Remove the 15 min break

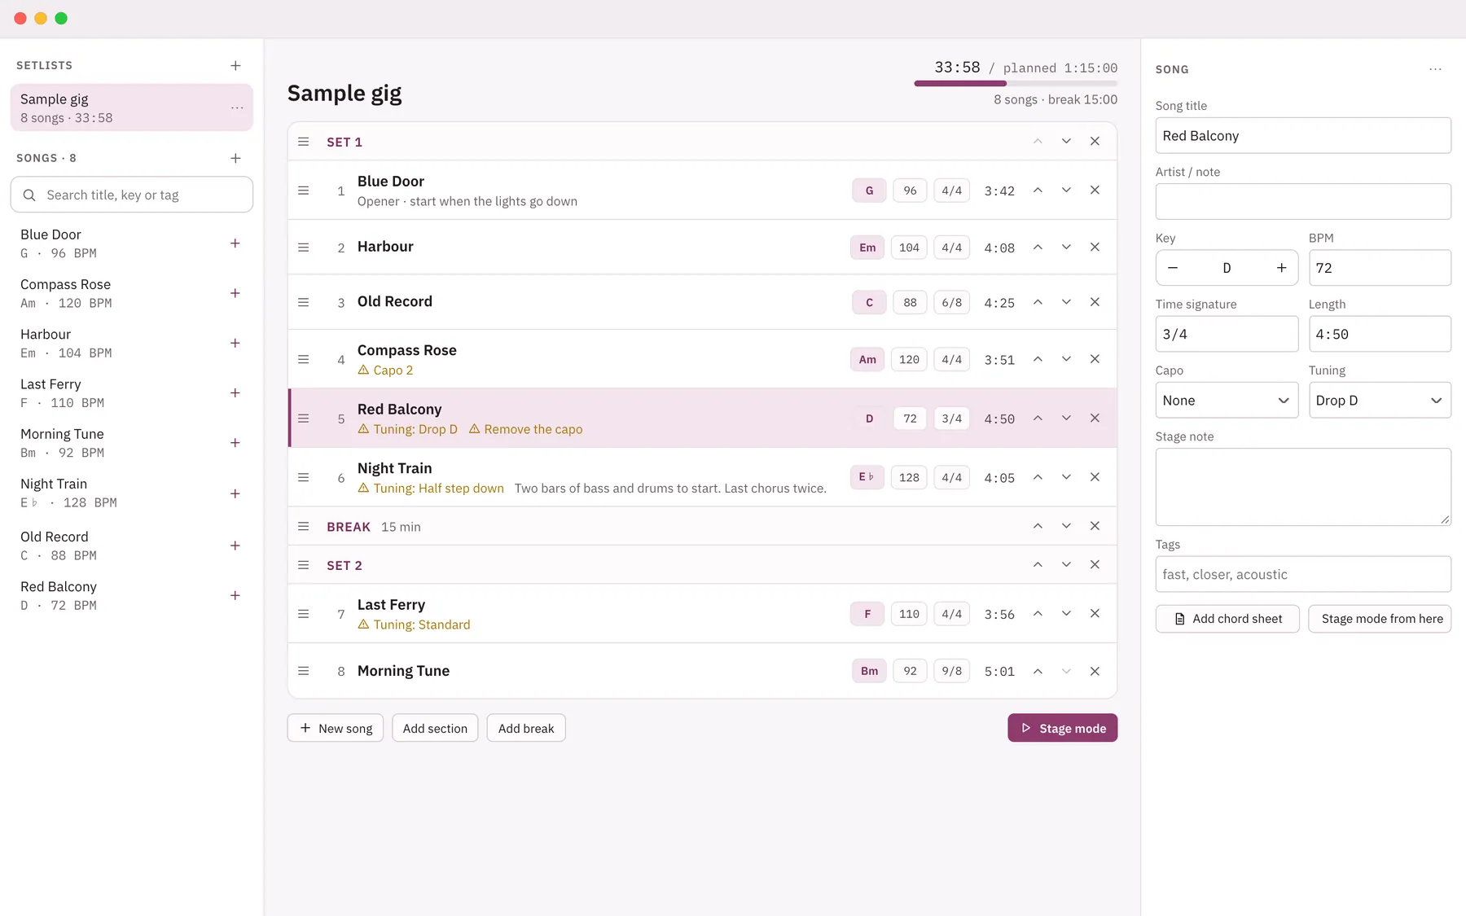[1095, 526]
